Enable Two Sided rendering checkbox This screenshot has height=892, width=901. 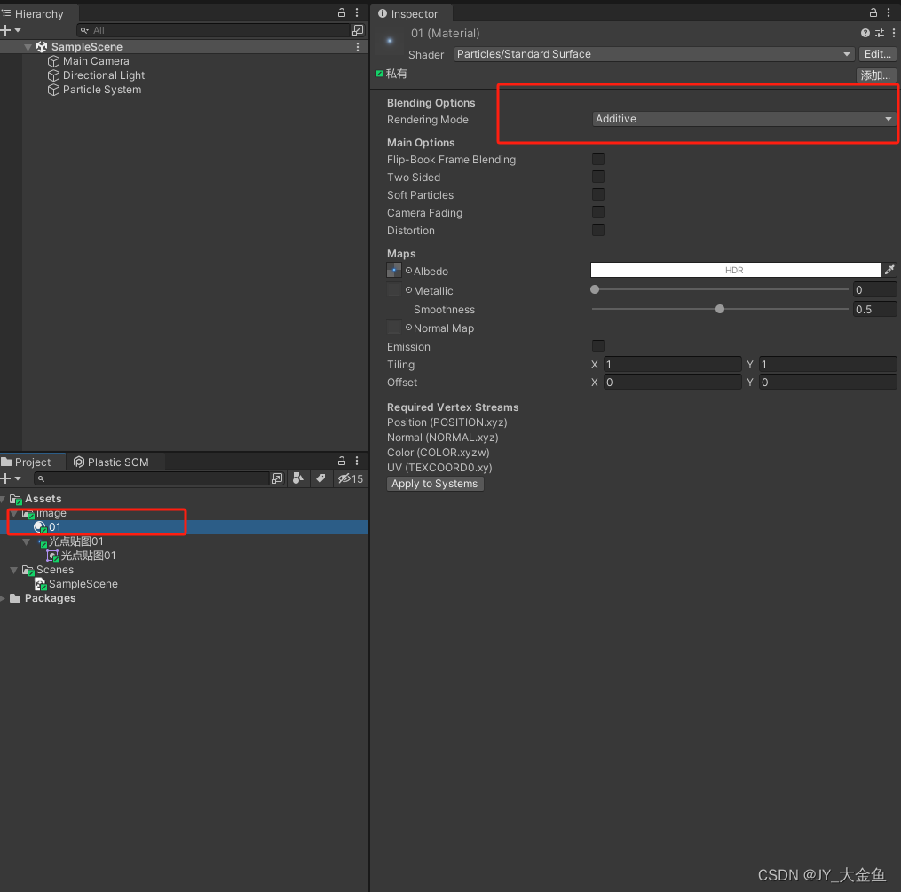597,177
